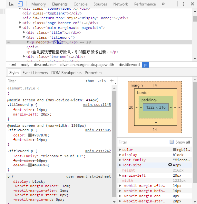Activate the inspect element picker icon
The image size is (197, 204).
pos(12,4)
